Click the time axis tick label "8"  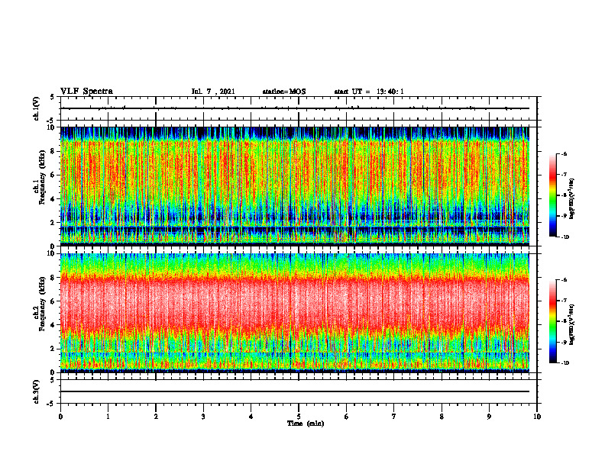(x=442, y=417)
